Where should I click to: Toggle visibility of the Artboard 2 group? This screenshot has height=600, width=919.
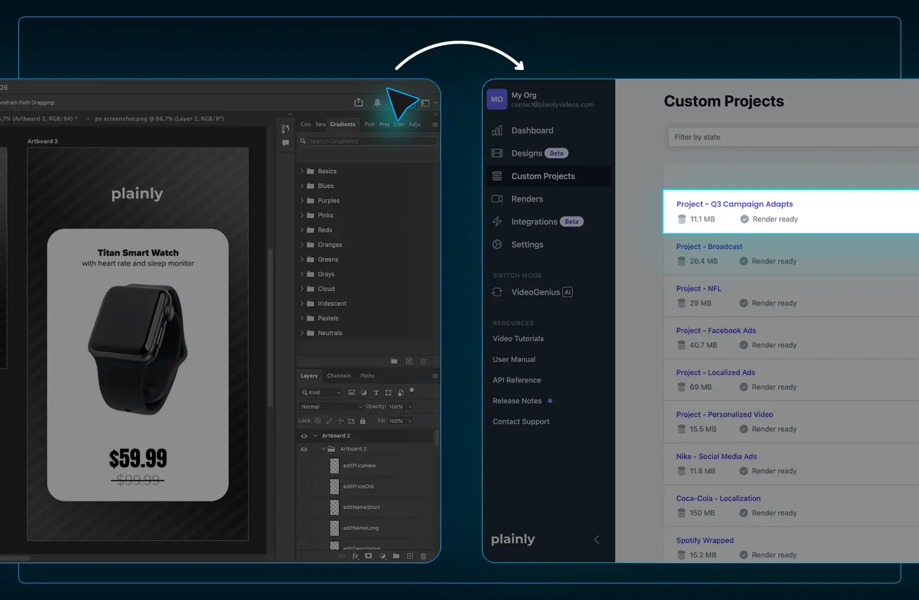[x=304, y=449]
